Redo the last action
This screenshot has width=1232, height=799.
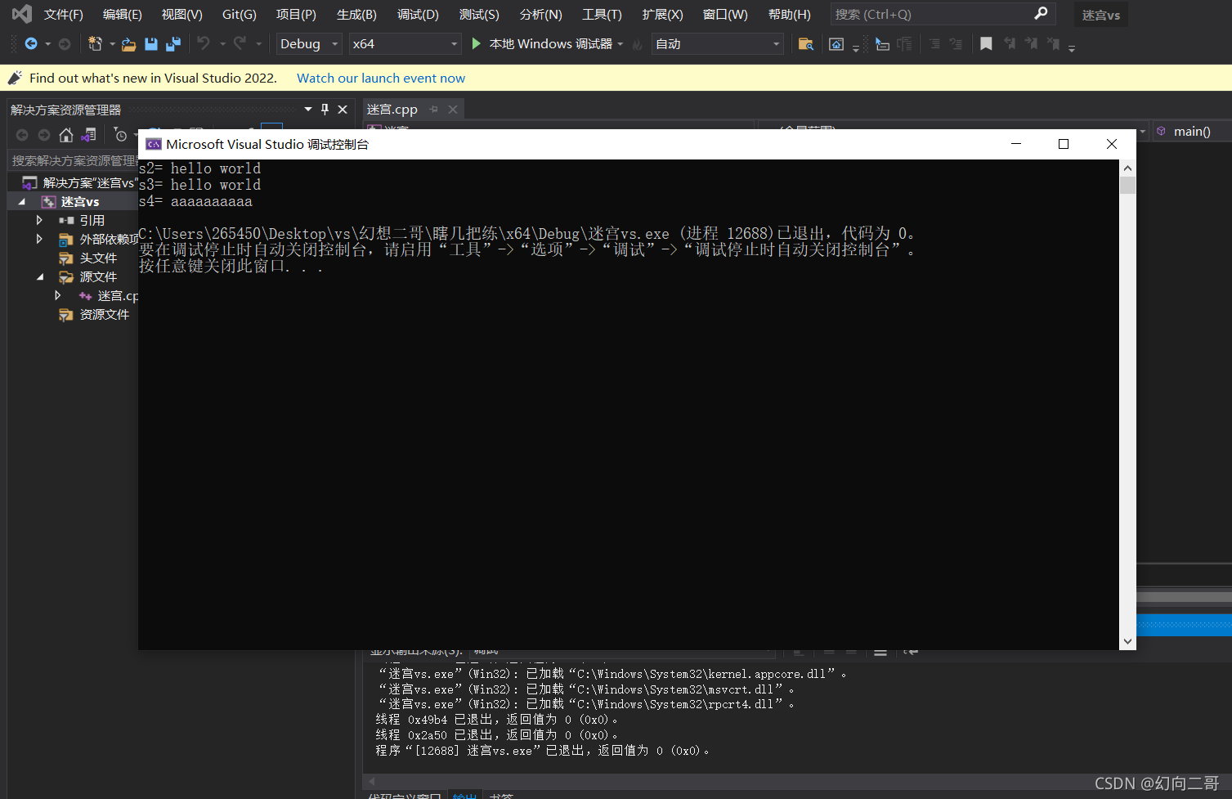240,43
